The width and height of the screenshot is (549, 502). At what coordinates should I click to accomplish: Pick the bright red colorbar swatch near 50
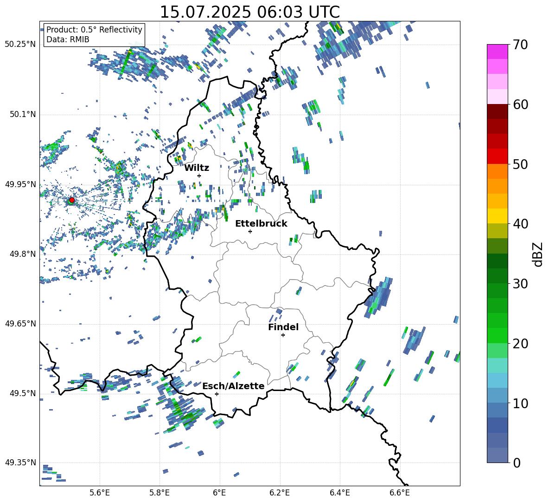pyautogui.click(x=498, y=156)
